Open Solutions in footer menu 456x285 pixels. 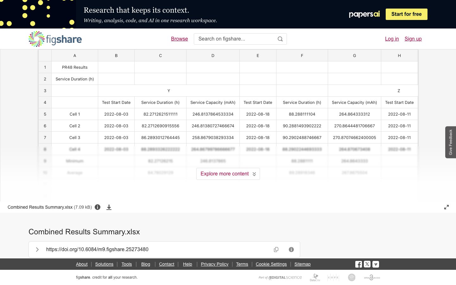click(x=104, y=264)
